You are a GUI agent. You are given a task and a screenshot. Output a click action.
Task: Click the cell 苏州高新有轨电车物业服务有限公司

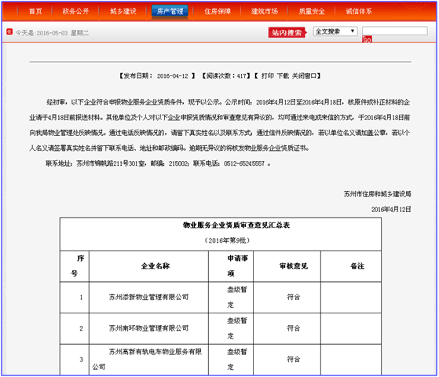click(x=148, y=360)
